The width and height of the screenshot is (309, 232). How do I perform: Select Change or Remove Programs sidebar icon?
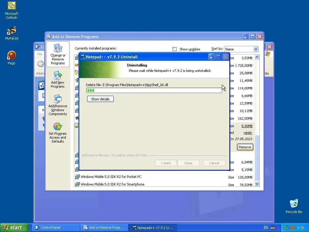click(58, 54)
